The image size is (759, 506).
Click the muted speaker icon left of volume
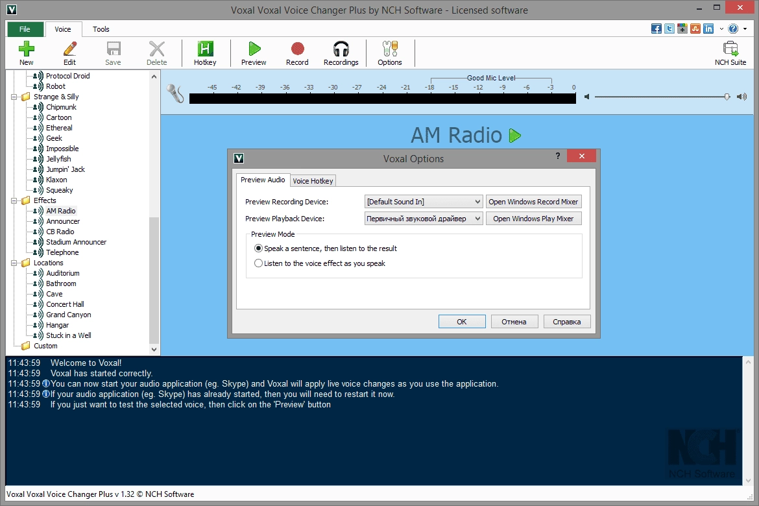coord(587,97)
